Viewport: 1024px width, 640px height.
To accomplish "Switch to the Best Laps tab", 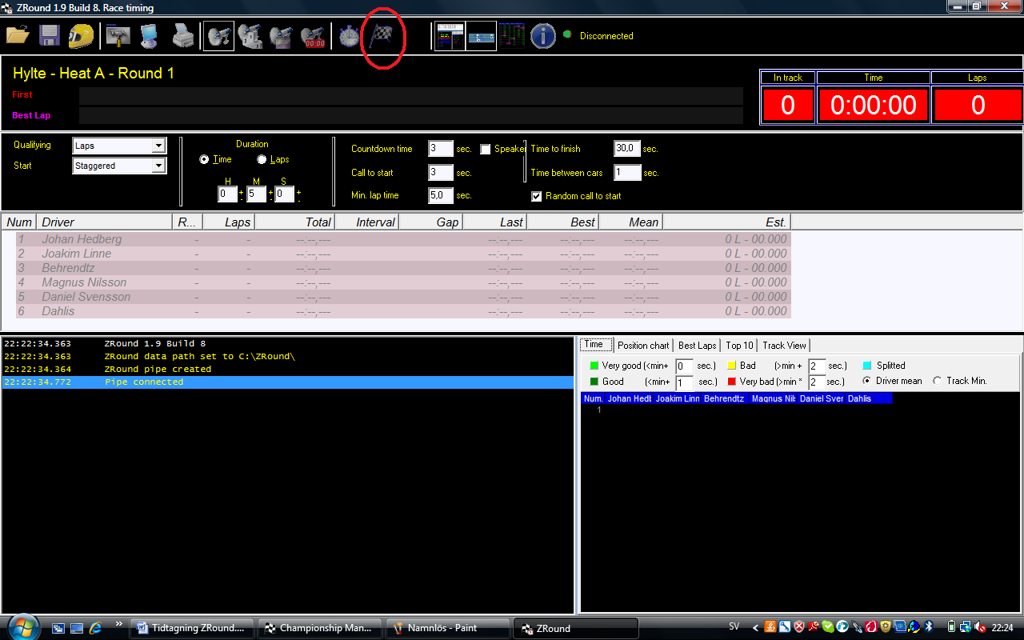I will [697, 346].
